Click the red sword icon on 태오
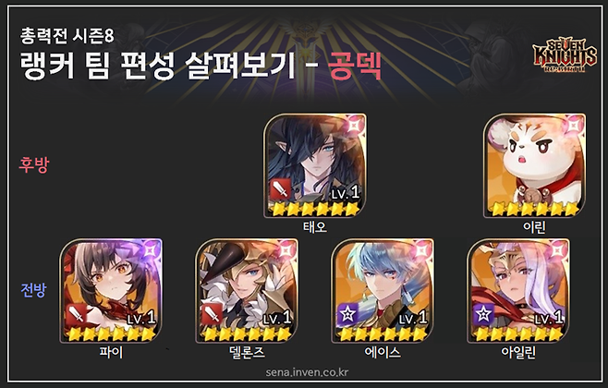The height and width of the screenshot is (388, 608). pos(280,189)
